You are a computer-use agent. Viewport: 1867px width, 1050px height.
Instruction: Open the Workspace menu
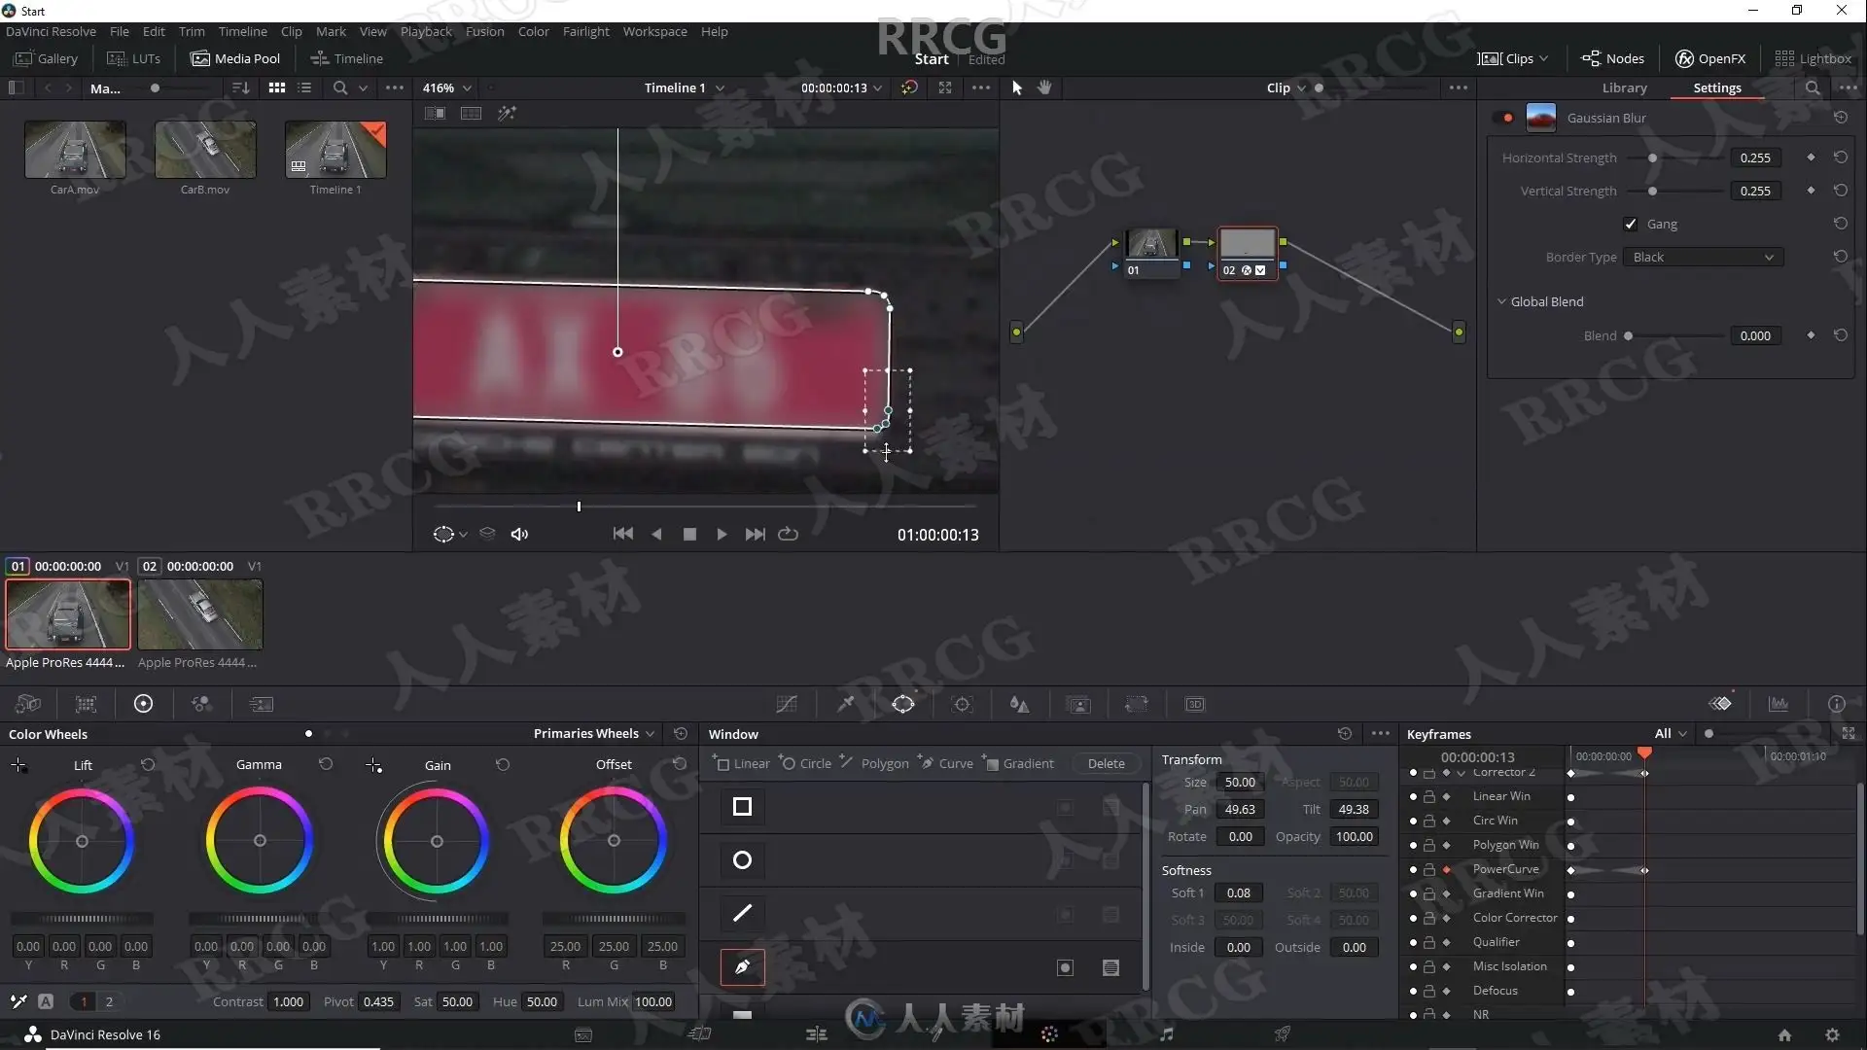[x=654, y=31]
